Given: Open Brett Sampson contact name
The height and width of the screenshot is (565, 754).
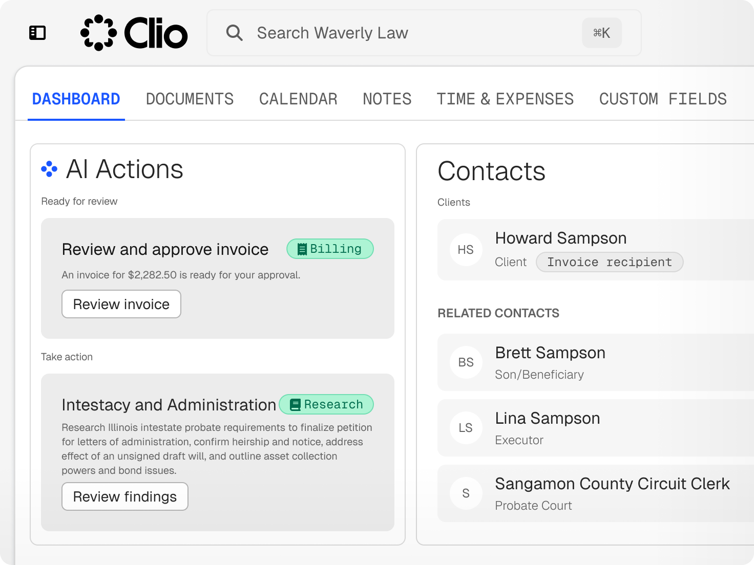Looking at the screenshot, I should tap(550, 353).
